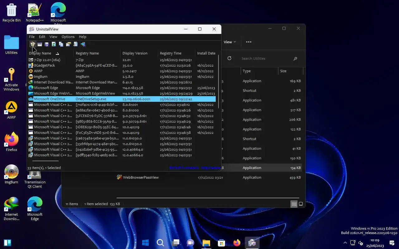Viewport: 399px width, 249px height.
Task: Sort by the Display Version column header
Action: [x=139, y=53]
